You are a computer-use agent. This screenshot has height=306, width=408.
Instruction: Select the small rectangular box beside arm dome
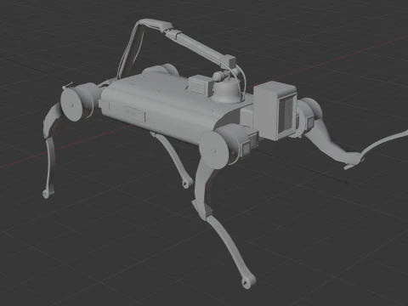(x=201, y=85)
